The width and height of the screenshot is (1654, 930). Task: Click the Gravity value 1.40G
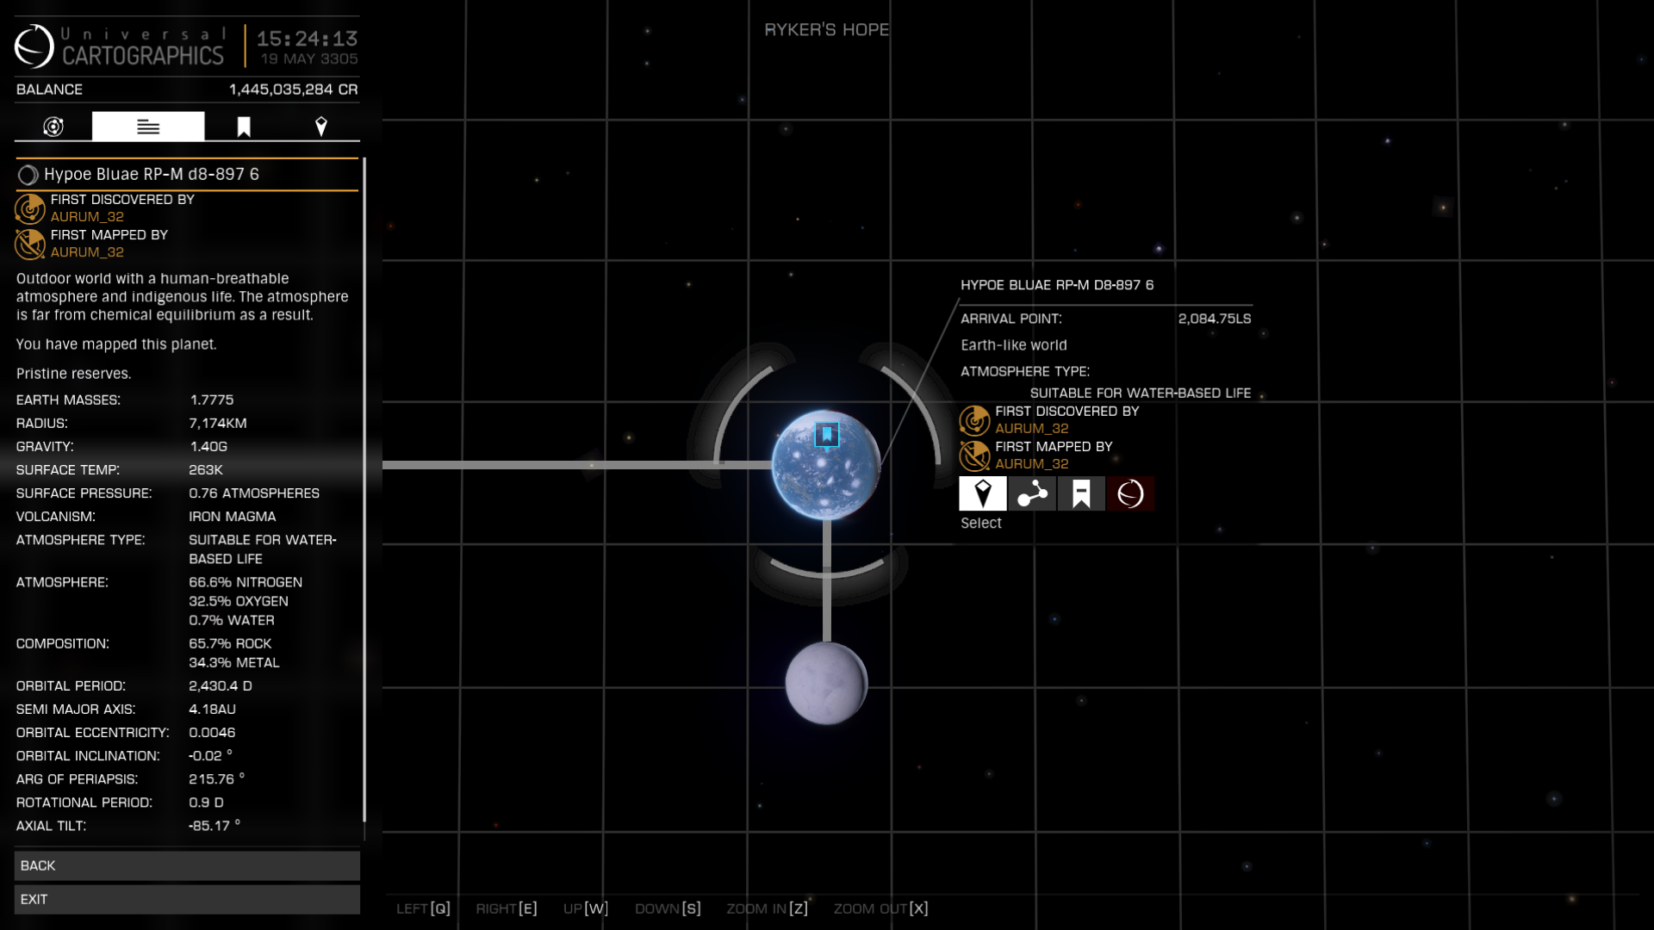click(x=208, y=446)
